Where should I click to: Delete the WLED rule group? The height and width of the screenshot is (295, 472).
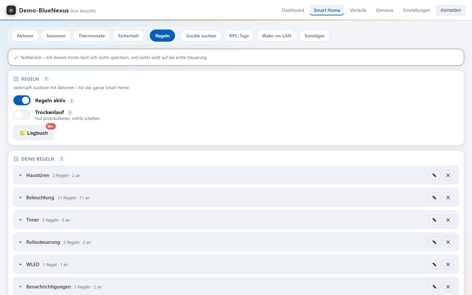click(448, 265)
